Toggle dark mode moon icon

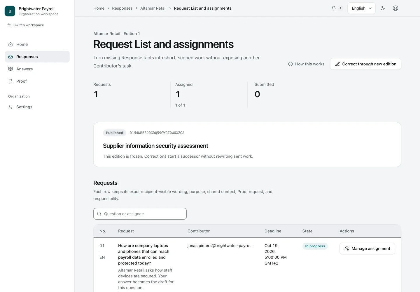point(383,8)
